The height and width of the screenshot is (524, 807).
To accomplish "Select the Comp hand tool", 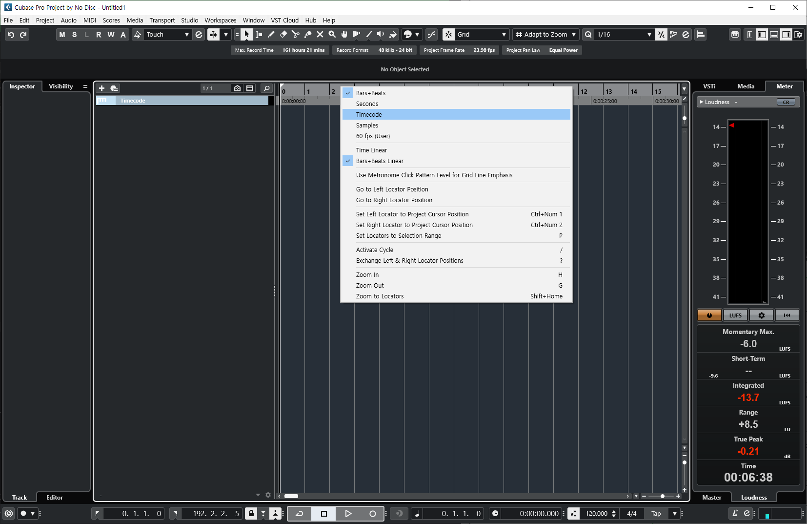I will [344, 35].
